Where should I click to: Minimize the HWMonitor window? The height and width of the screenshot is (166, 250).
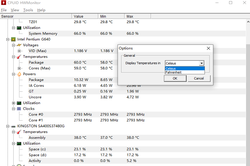pos(217,3)
